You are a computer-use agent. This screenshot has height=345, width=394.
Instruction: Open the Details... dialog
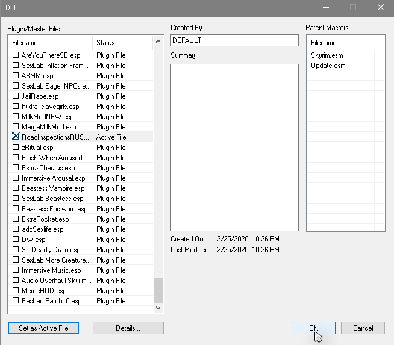pyautogui.click(x=128, y=328)
